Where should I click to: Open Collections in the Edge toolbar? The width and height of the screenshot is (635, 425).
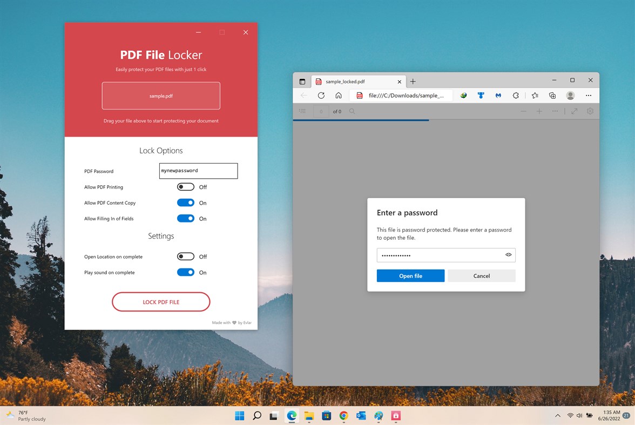(552, 95)
